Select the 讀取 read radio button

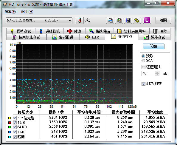143,56
